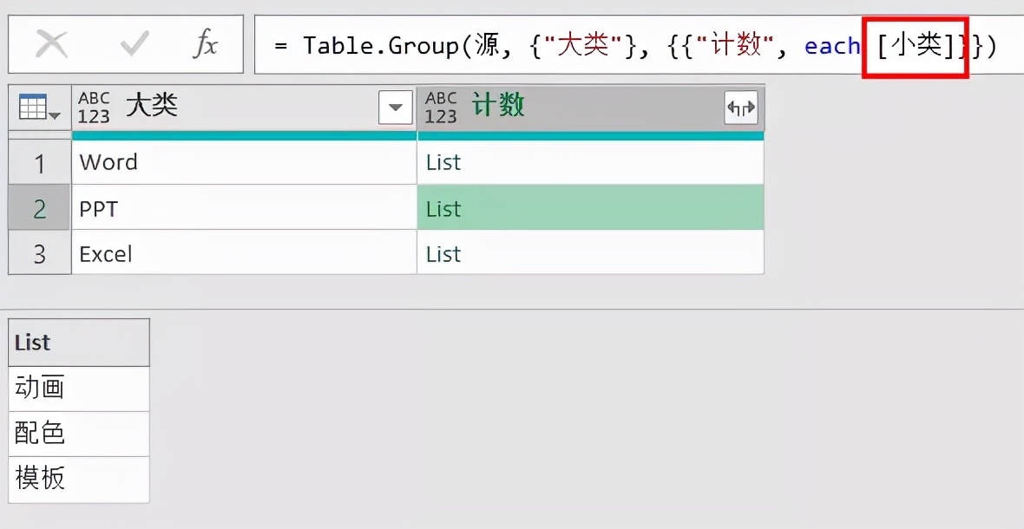Click the 计数 column data type icon
This screenshot has width=1024, height=529.
click(x=441, y=108)
